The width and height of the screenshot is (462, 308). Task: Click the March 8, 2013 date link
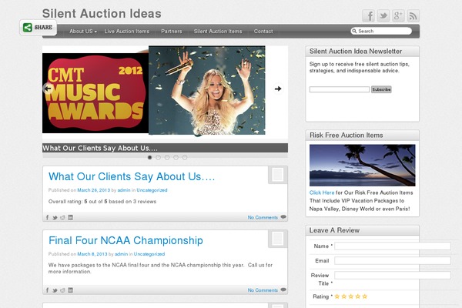coord(92,254)
